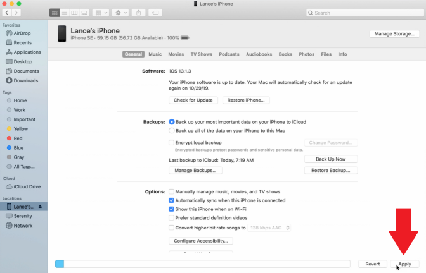Switch to icon view in toolbar
Screen dimensions: 426x273
click(55, 13)
